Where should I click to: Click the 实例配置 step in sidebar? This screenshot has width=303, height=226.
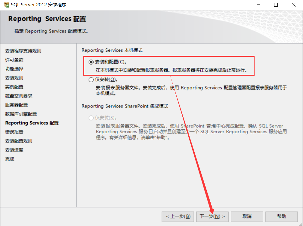click(x=14, y=87)
